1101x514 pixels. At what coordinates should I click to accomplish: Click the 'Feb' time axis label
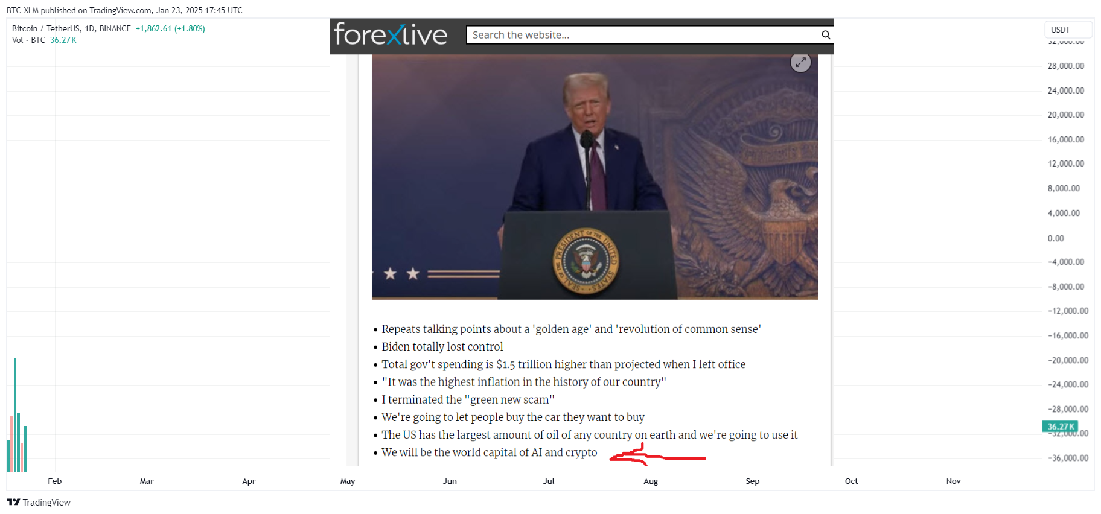55,481
